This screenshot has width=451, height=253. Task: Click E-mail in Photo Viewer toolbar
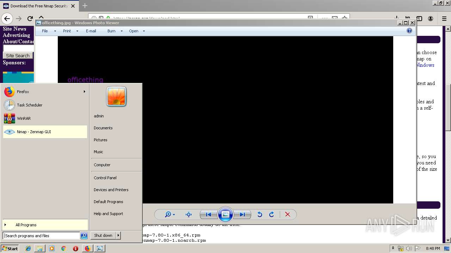coord(91,31)
